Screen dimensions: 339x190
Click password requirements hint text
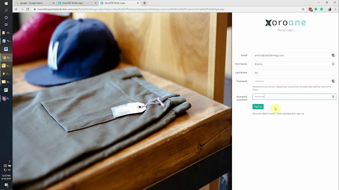(x=292, y=88)
